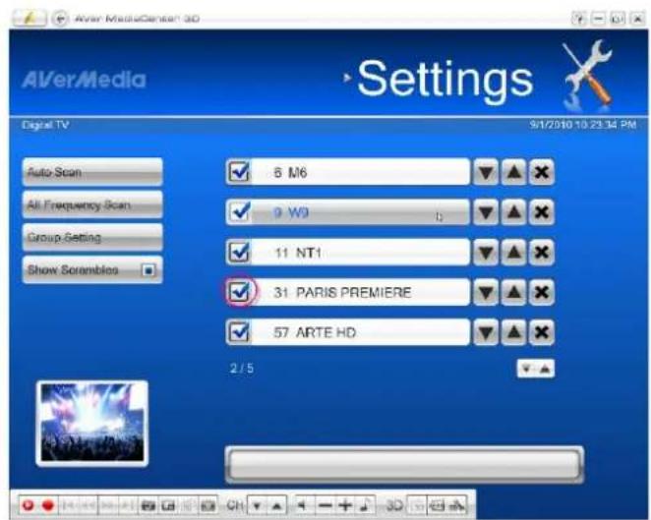651x520 pixels.
Task: Click the rewind playback button
Action: click(88, 505)
